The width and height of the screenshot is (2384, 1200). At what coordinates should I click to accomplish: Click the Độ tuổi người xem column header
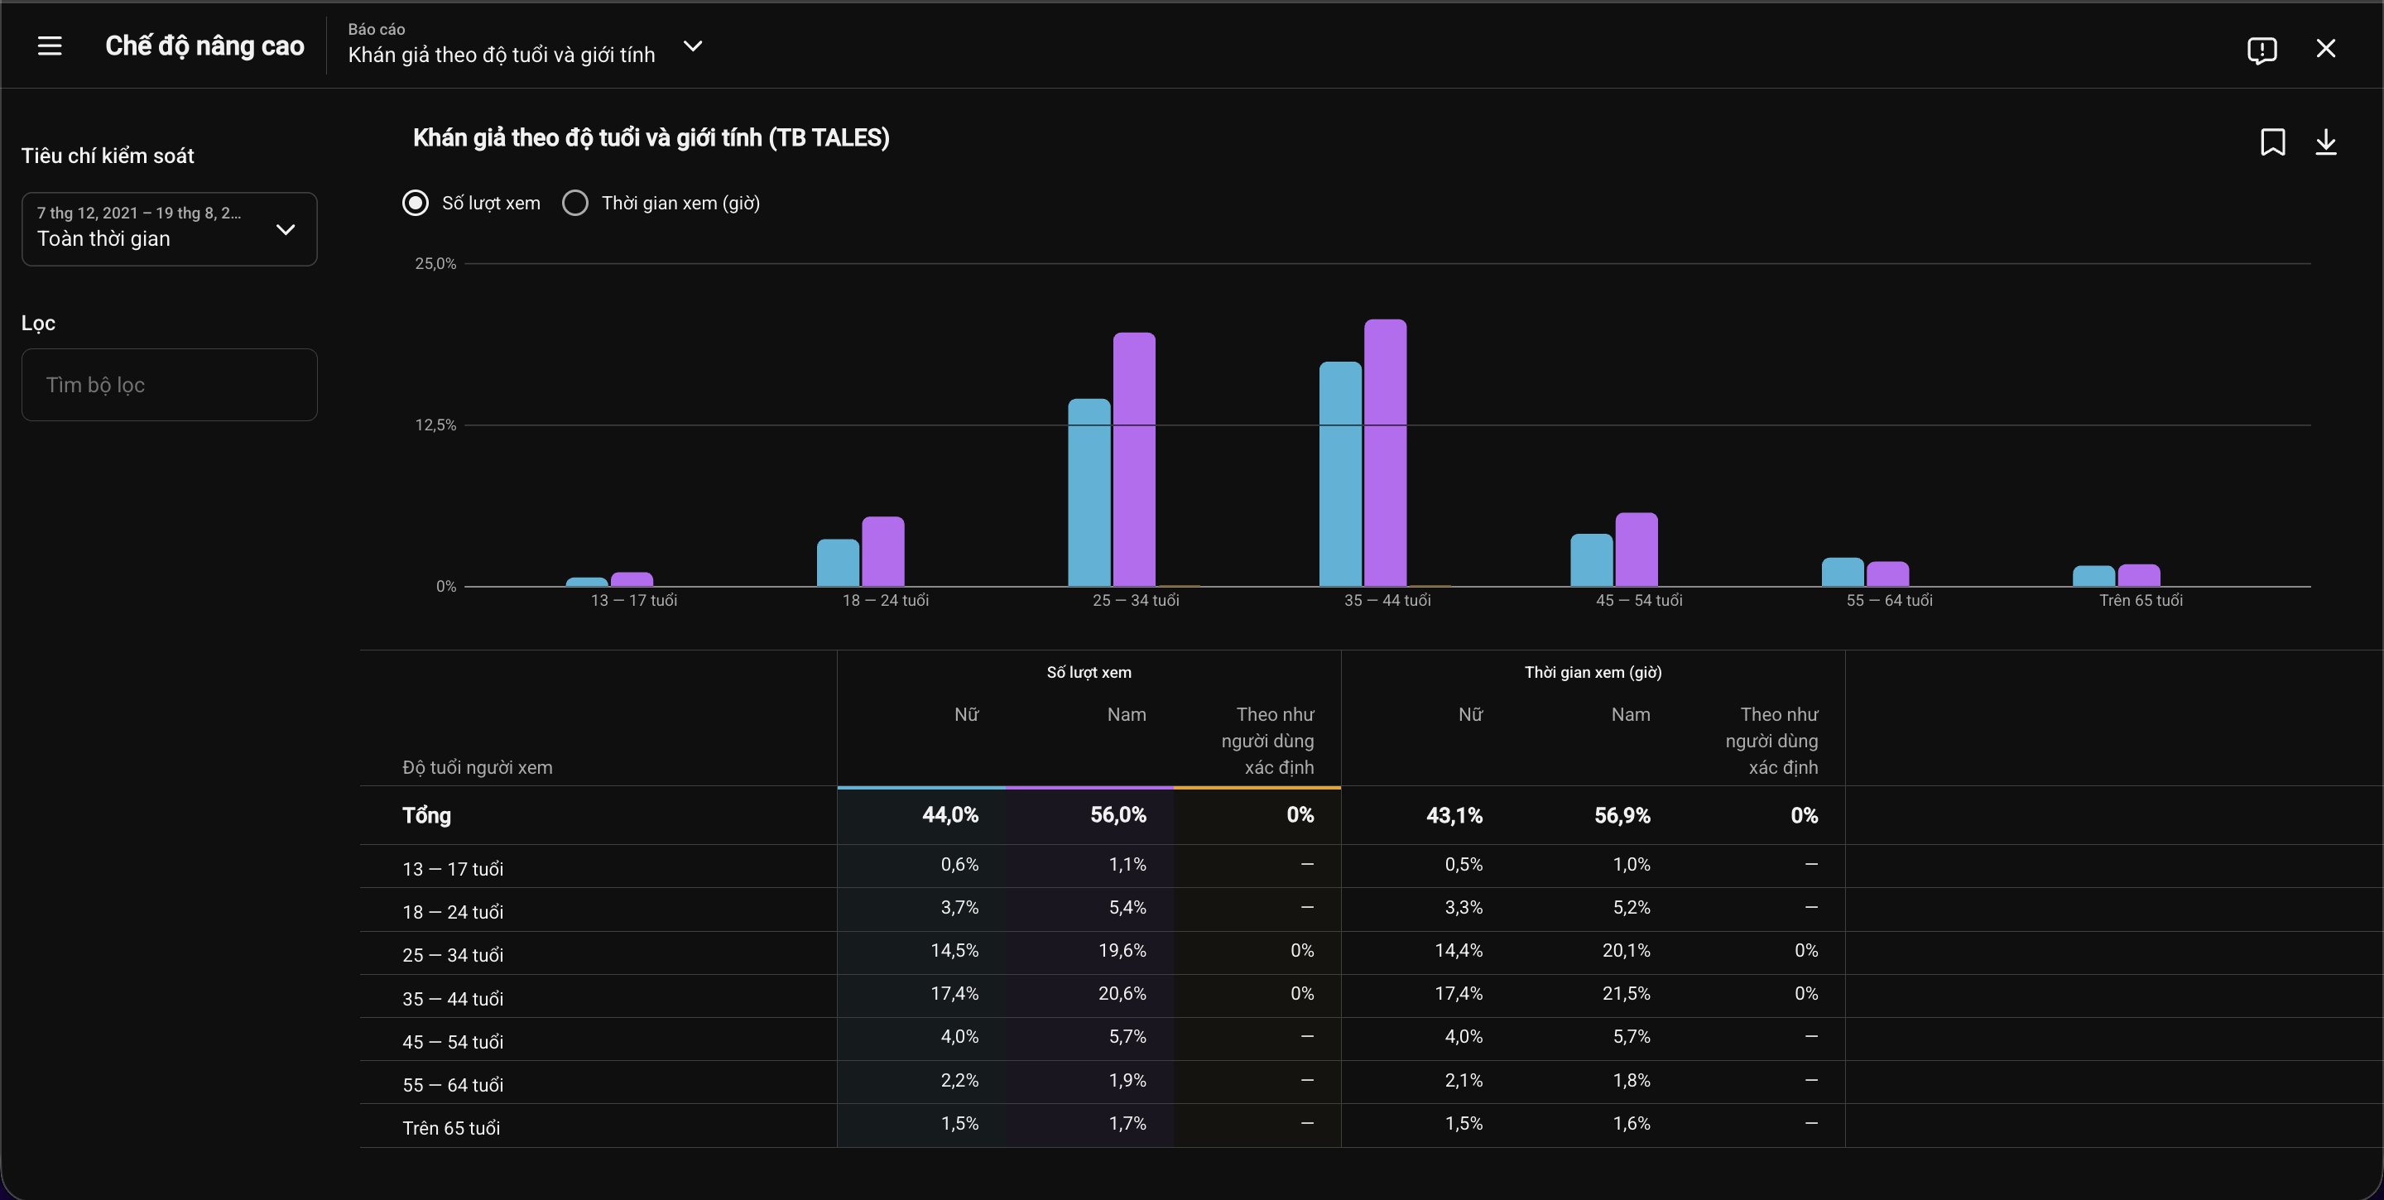click(478, 767)
